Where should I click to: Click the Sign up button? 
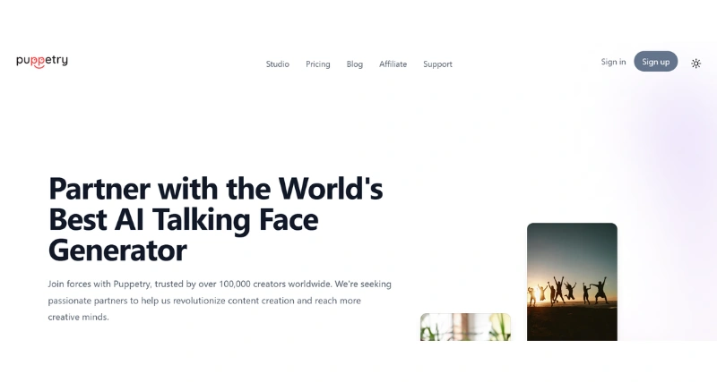(x=656, y=61)
